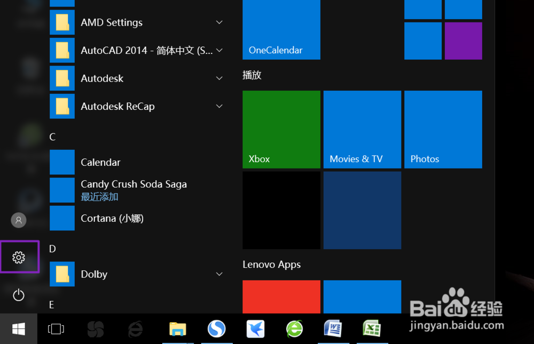Select AutoCAD 2014 entry text
534x344 pixels.
coord(147,50)
